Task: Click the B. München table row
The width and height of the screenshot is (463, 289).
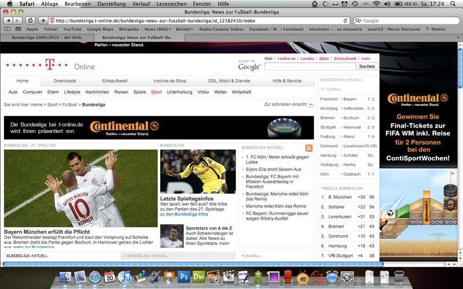Action: coord(348,197)
